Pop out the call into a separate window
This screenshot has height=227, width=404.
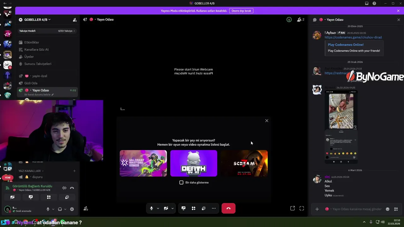[293, 208]
